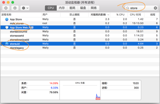
Task: Click the yellow minimize window button
Action: 8,2
